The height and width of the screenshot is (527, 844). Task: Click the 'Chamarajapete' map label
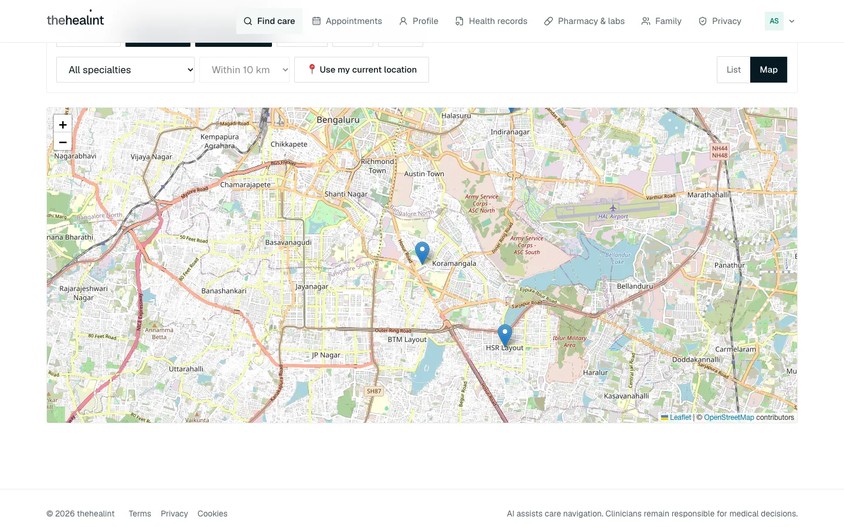(x=246, y=184)
